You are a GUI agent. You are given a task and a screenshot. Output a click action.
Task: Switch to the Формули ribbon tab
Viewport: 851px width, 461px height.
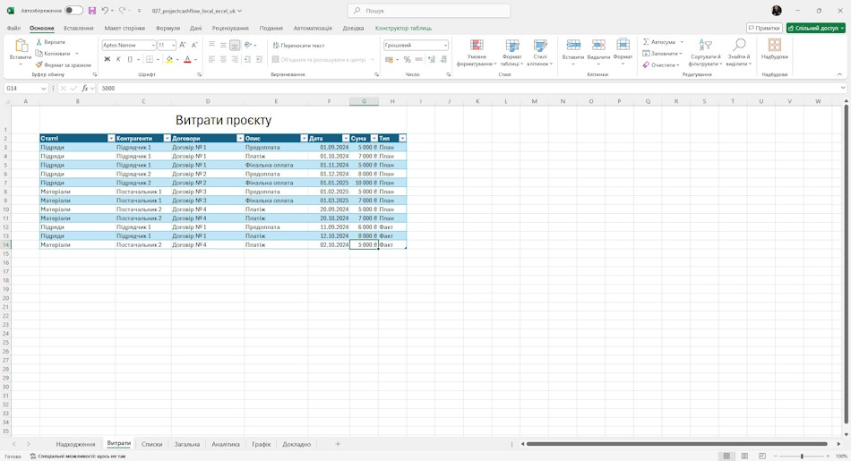pos(168,29)
